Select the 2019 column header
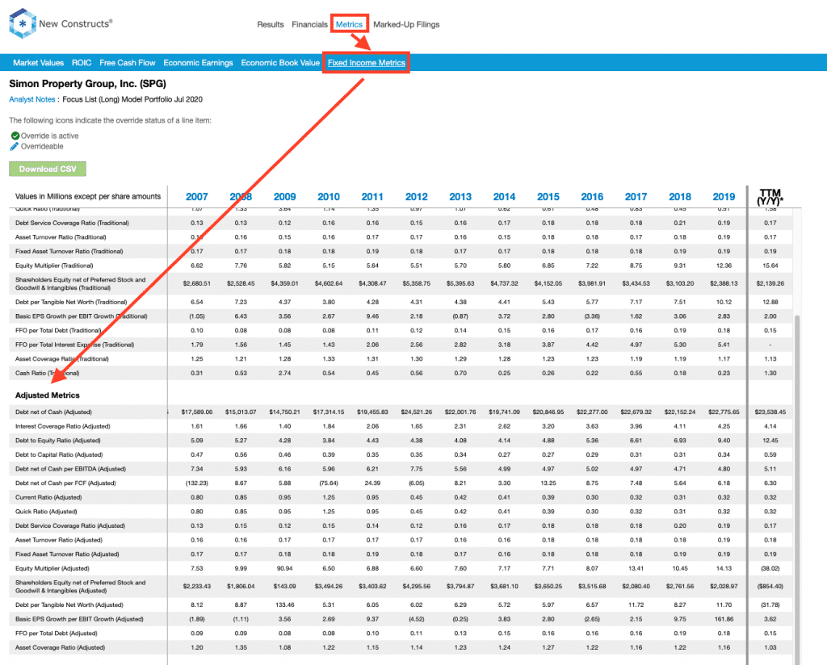Image resolution: width=827 pixels, height=665 pixels. [724, 197]
